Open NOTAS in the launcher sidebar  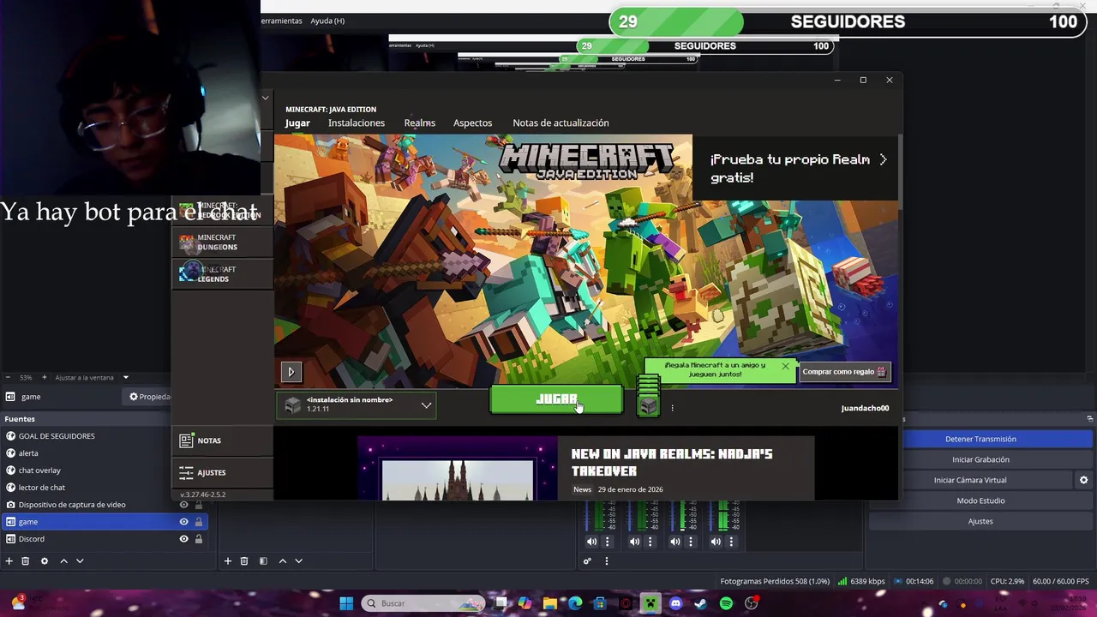point(223,440)
